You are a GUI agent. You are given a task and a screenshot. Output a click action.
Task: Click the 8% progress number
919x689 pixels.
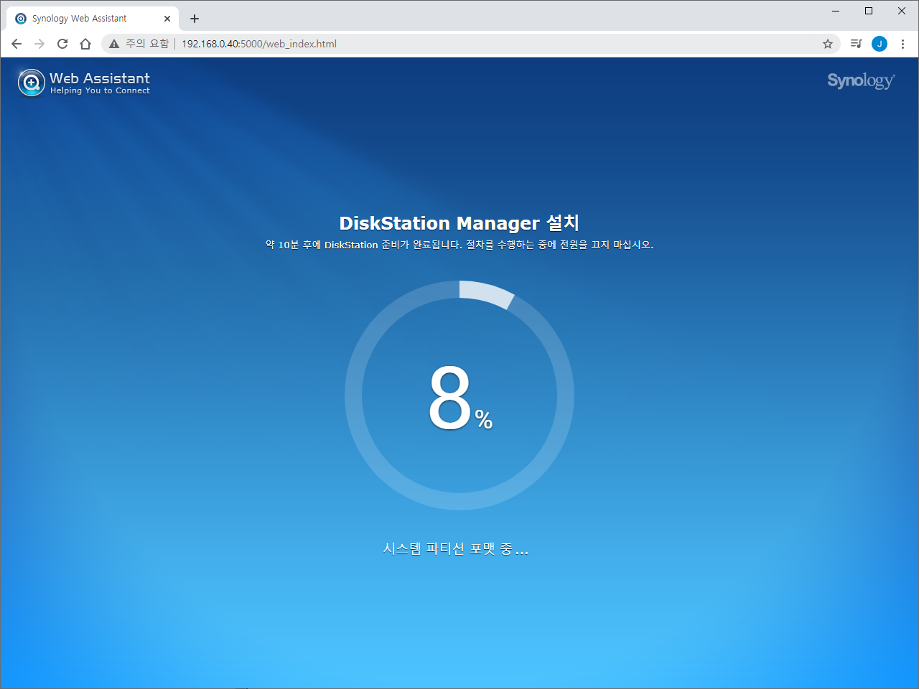tap(460, 397)
